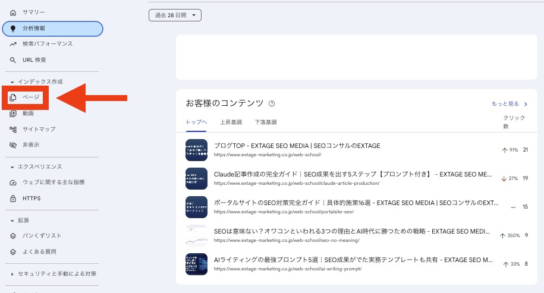Open ブログTOP - EXTAGE SEO MEDIA title
Viewport: 544px width, 293px height.
297,146
